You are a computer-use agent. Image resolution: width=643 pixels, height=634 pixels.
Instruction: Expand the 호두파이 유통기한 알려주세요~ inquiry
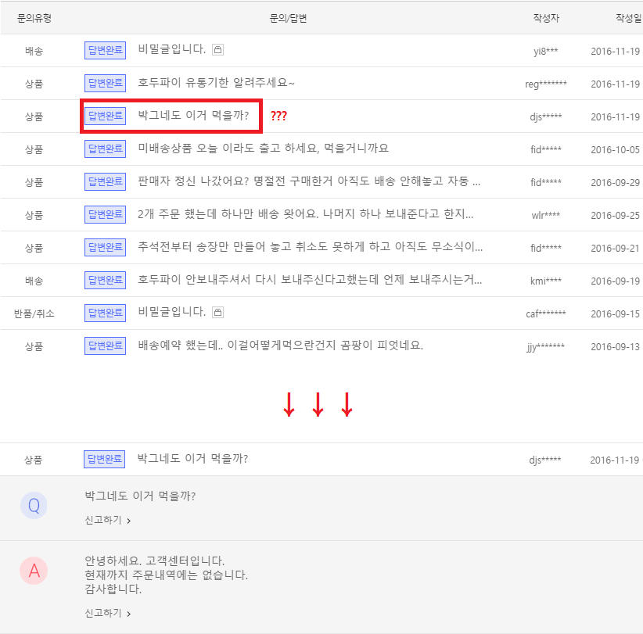(x=216, y=83)
